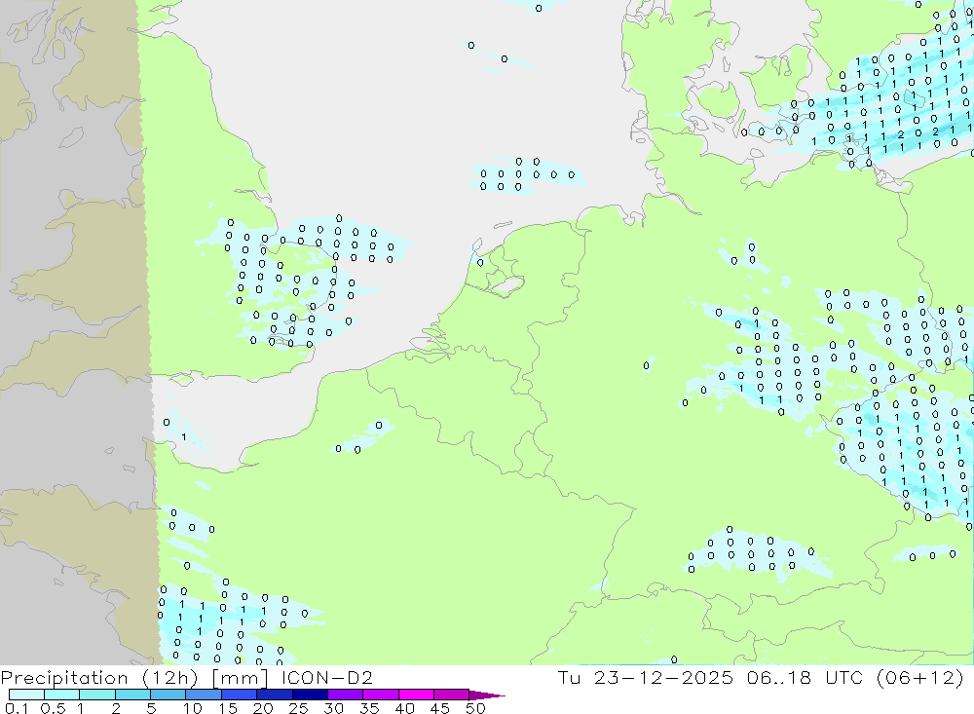Click the 2–5 mm legend color box
This screenshot has width=974, height=714.
[x=132, y=695]
